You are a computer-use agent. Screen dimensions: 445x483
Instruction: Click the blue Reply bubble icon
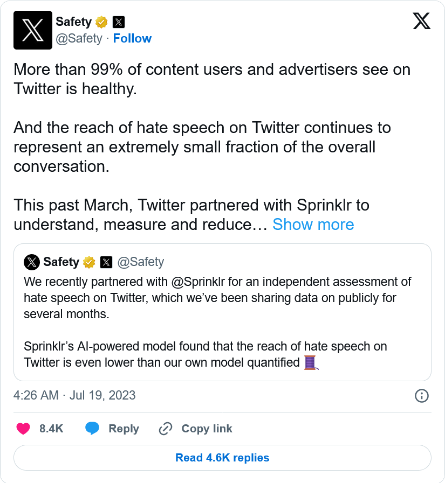pyautogui.click(x=92, y=429)
